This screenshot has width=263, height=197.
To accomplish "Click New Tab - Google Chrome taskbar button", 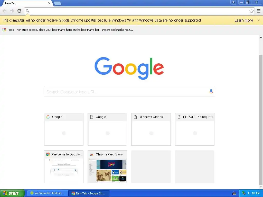I will tap(89, 193).
